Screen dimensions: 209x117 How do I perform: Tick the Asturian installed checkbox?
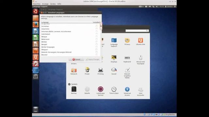coord(97,32)
